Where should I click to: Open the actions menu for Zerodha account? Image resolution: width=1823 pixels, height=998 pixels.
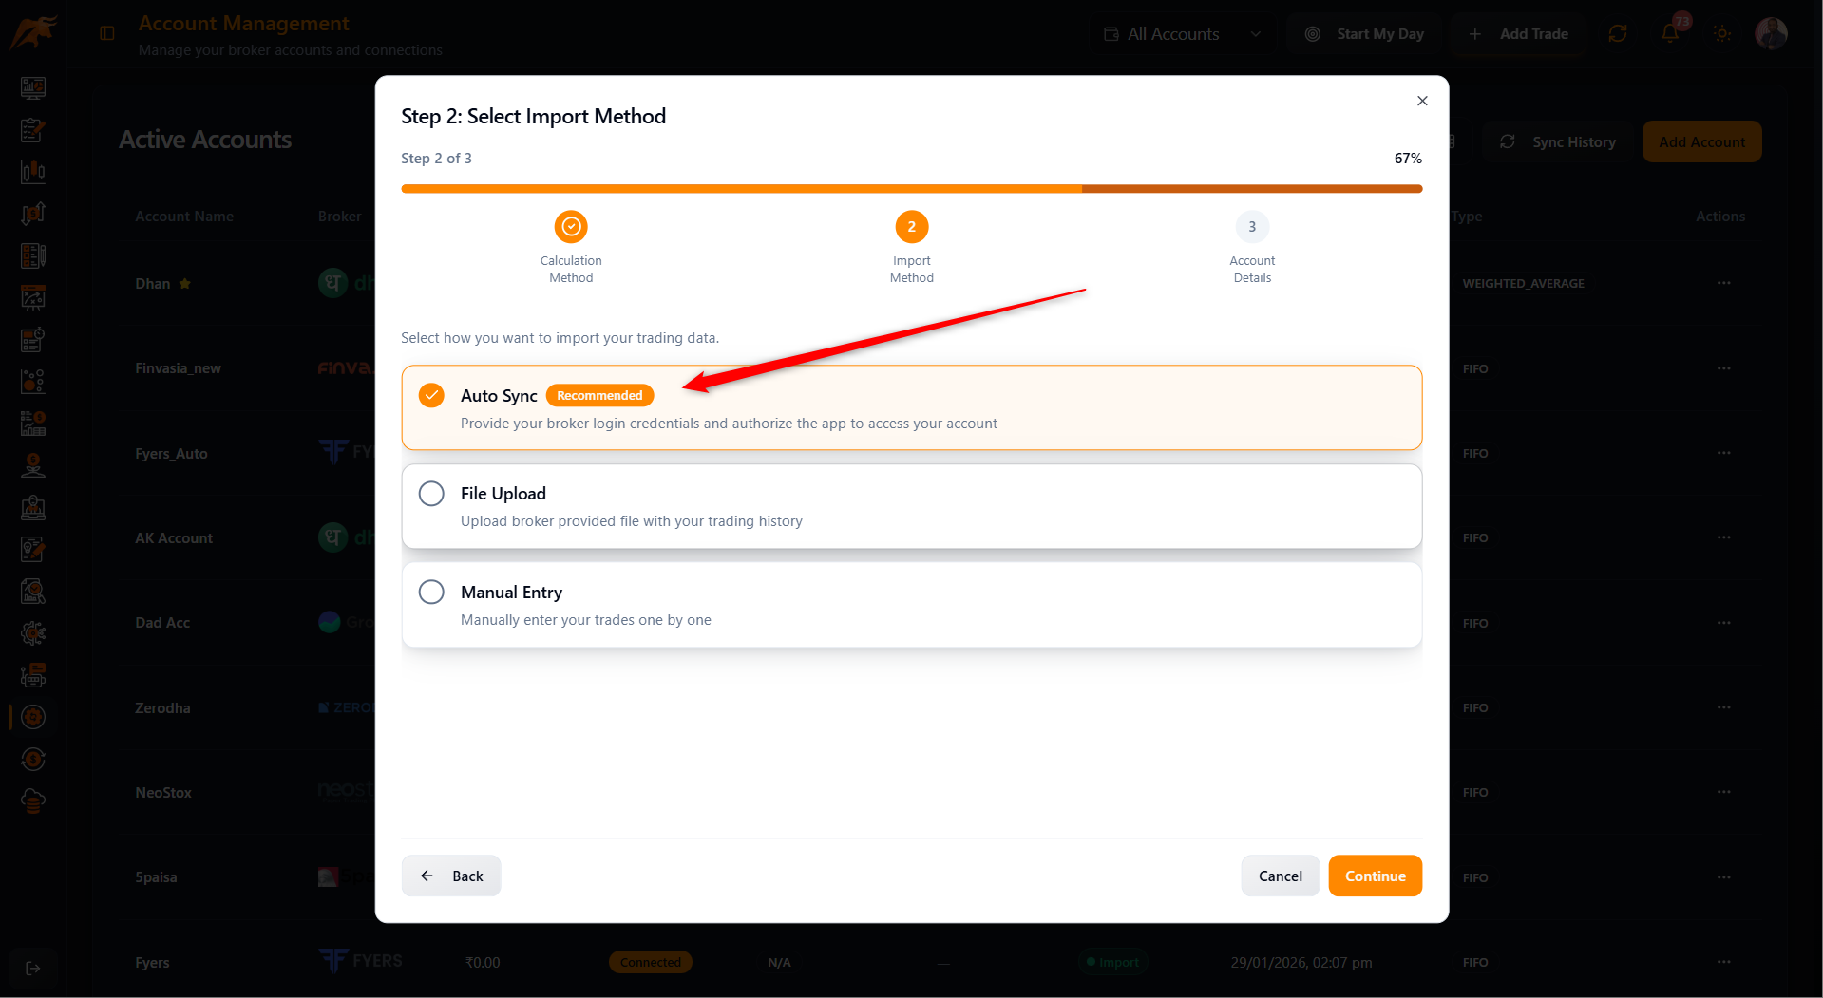pos(1723,707)
